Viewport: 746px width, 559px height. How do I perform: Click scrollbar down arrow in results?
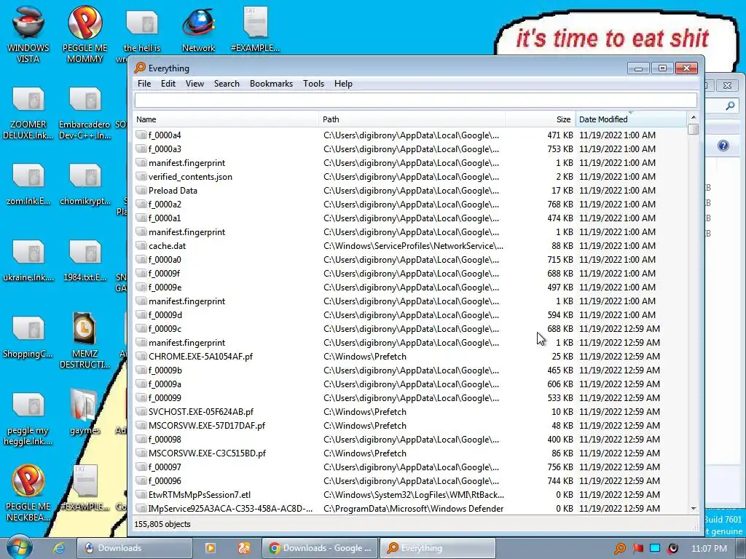694,509
